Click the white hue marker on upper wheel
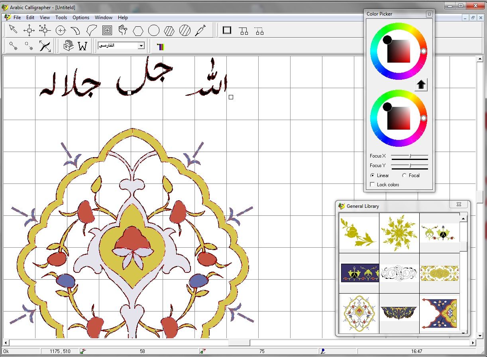Viewport: 487px width, 357px height. tap(424, 51)
